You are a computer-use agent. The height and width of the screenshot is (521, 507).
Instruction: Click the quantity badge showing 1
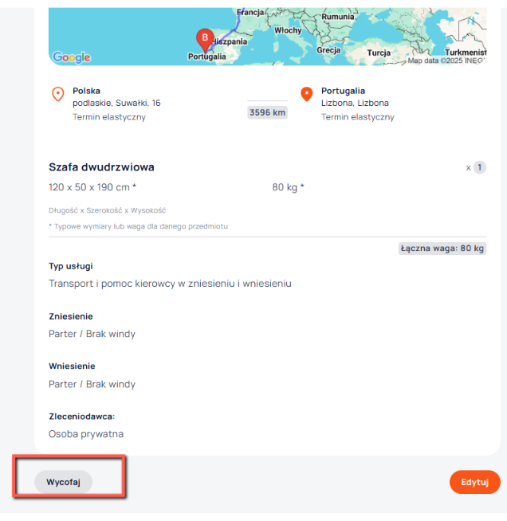click(479, 167)
